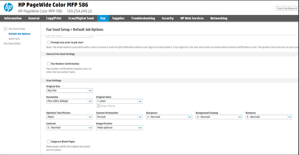
Task: Click the IP address 169.254.249.22 text
Action: (79, 11)
